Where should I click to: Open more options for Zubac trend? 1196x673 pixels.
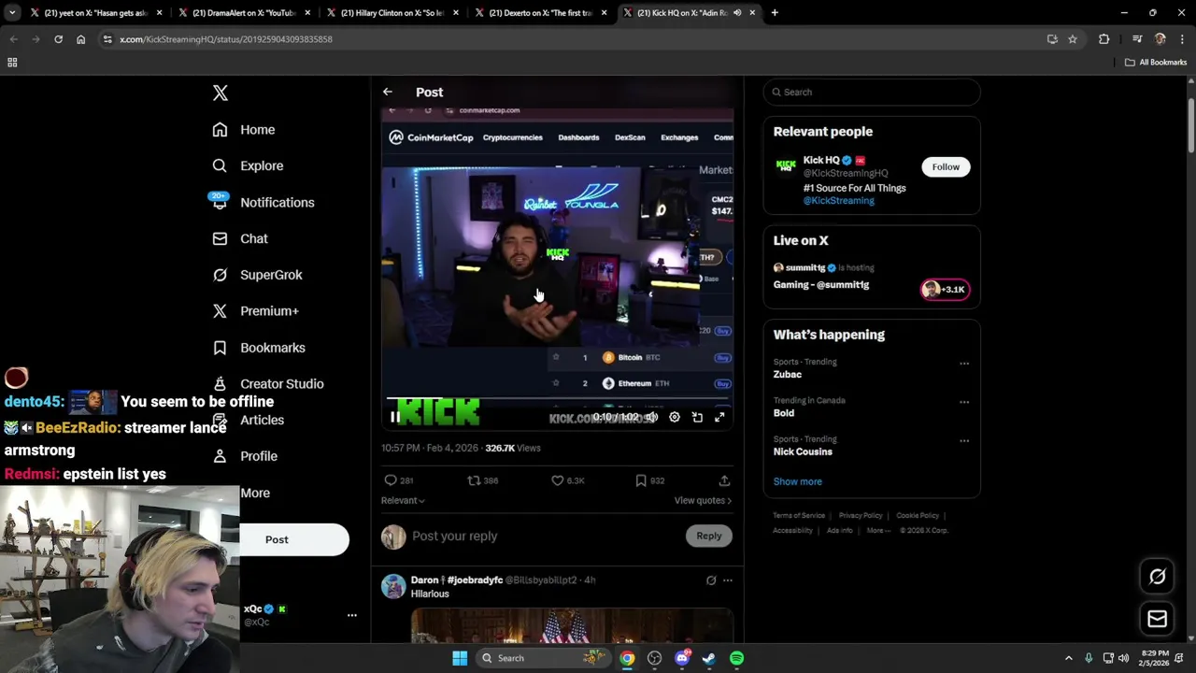964,364
